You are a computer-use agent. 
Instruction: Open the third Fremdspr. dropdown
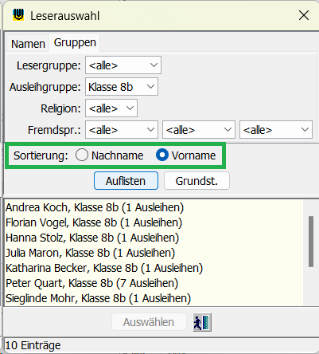coord(276,130)
